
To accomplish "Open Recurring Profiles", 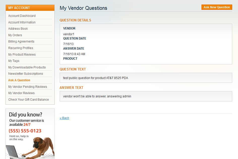I will coord(21,48).
